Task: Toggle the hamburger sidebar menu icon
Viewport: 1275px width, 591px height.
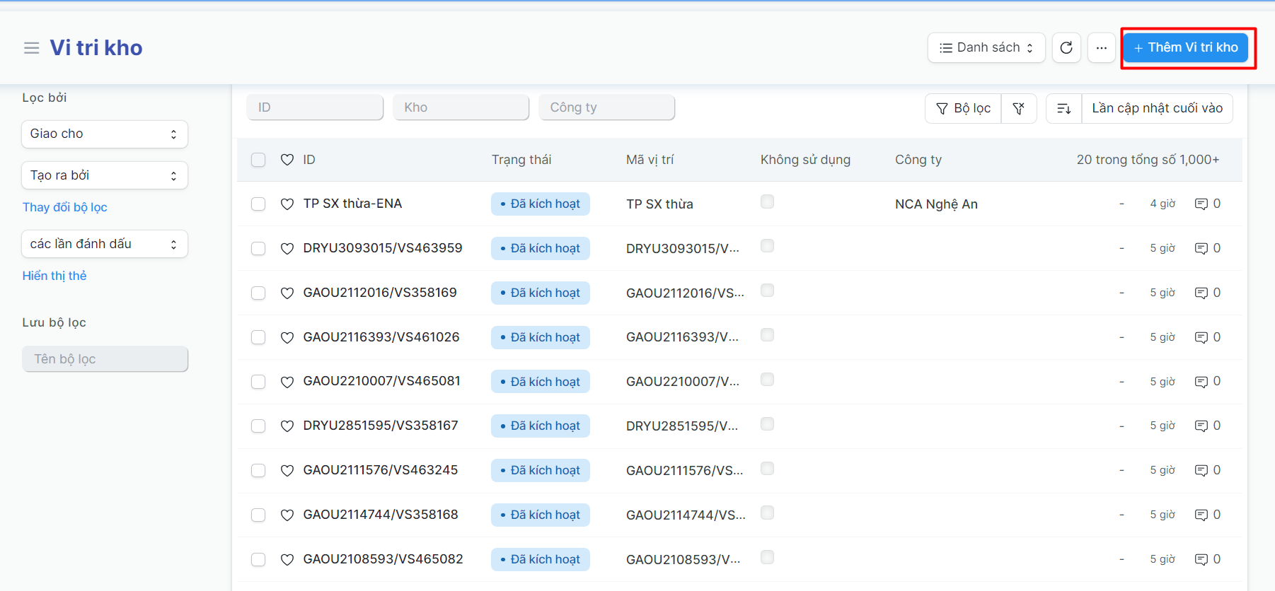Action: coord(31,48)
